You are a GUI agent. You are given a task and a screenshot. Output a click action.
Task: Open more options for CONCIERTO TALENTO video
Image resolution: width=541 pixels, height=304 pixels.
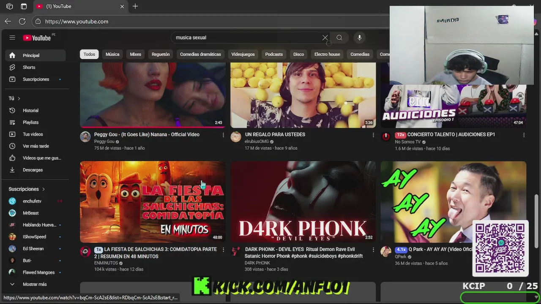[524, 135]
